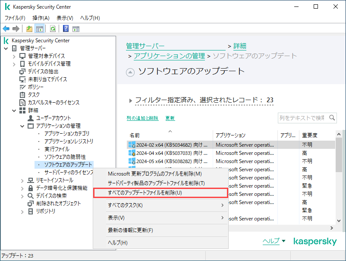Click the モバイルデバイス管理 phone icon

(x=22, y=64)
